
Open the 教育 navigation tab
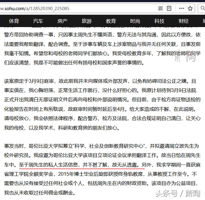click(x=111, y=21)
